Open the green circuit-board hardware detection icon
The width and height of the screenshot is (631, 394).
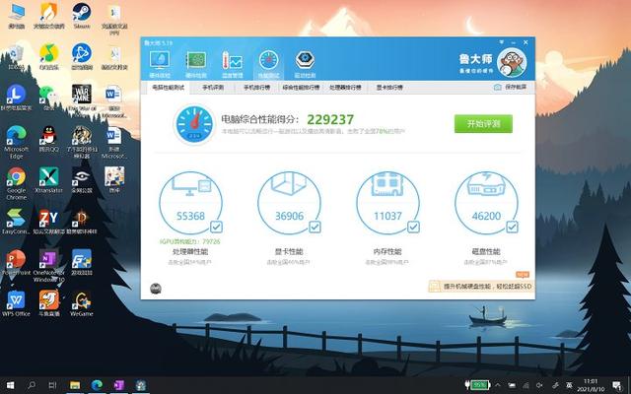point(195,63)
